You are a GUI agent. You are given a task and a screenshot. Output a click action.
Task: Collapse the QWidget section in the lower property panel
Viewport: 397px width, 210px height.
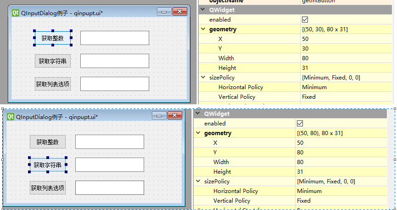[198, 114]
